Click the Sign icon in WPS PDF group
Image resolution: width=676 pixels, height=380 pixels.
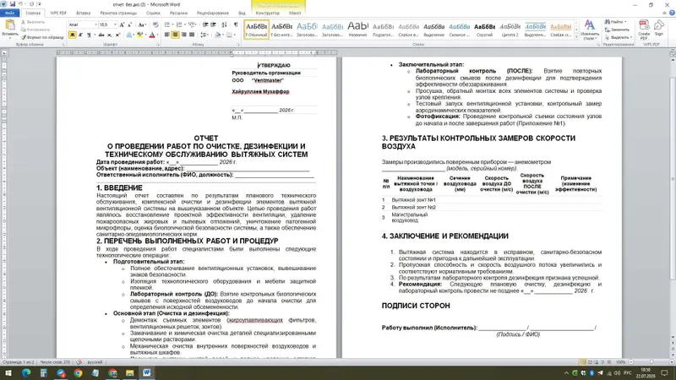[659, 28]
